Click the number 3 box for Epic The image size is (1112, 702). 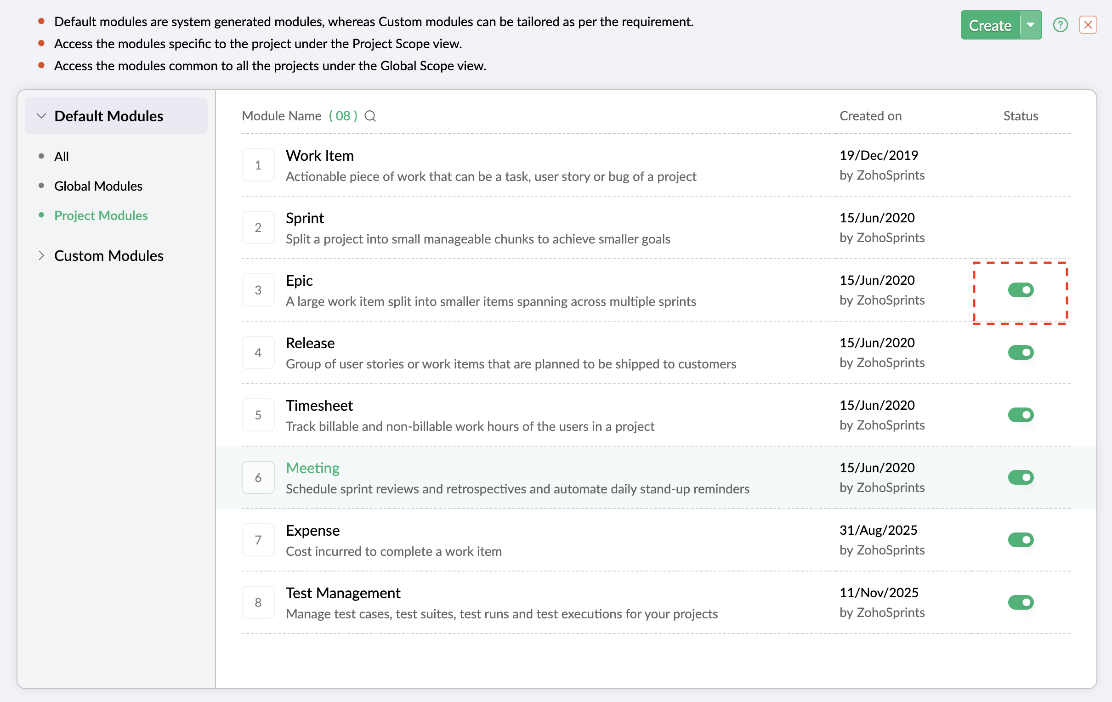tap(258, 290)
